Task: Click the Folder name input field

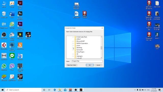Action: coord(87,61)
